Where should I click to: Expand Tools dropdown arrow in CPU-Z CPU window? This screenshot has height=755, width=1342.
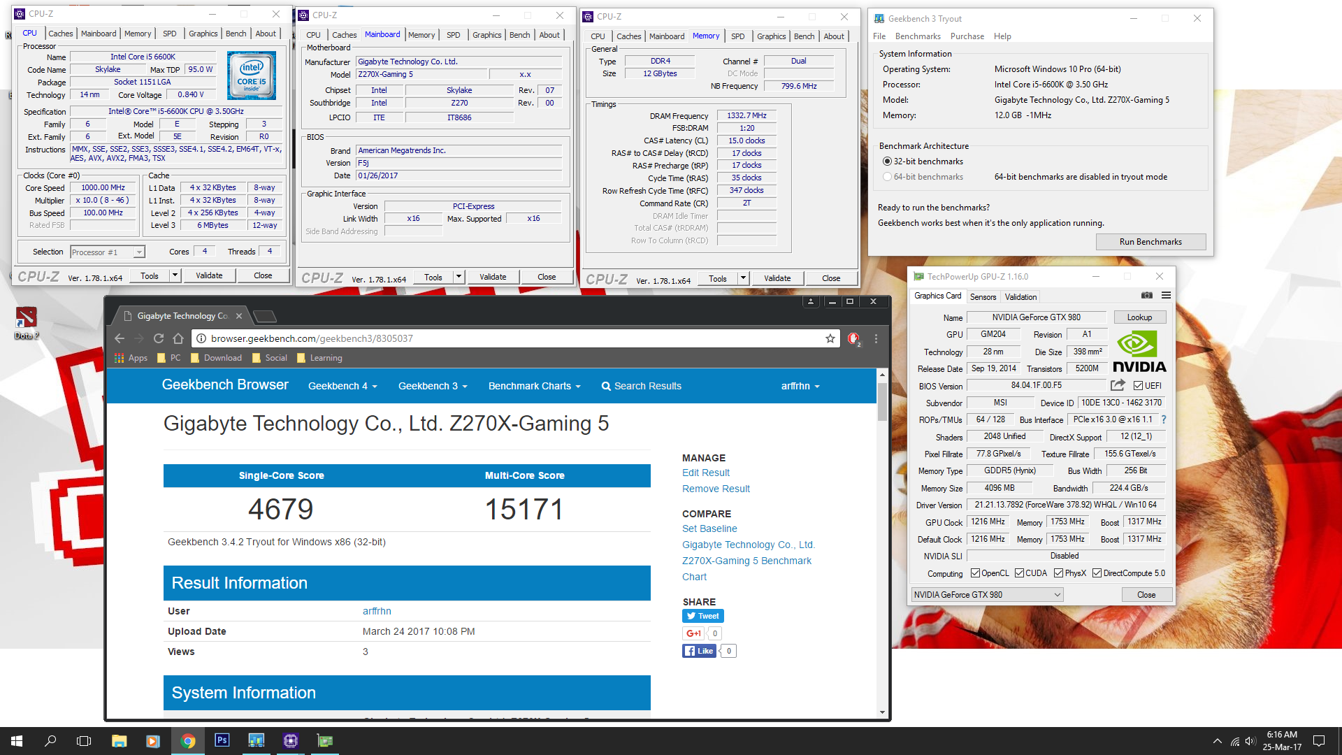point(175,275)
